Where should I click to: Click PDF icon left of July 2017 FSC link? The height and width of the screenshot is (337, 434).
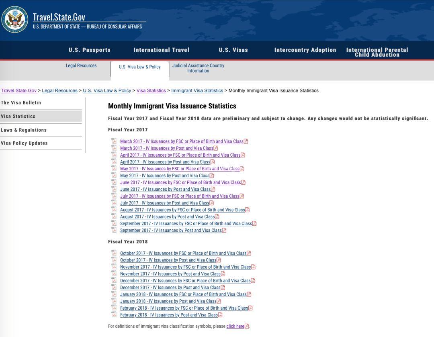(x=114, y=196)
